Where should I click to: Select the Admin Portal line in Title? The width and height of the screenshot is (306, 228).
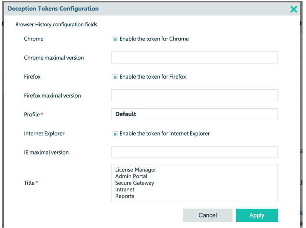coord(131,176)
